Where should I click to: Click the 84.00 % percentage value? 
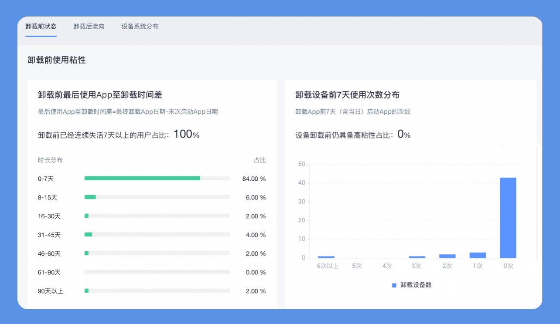point(254,179)
